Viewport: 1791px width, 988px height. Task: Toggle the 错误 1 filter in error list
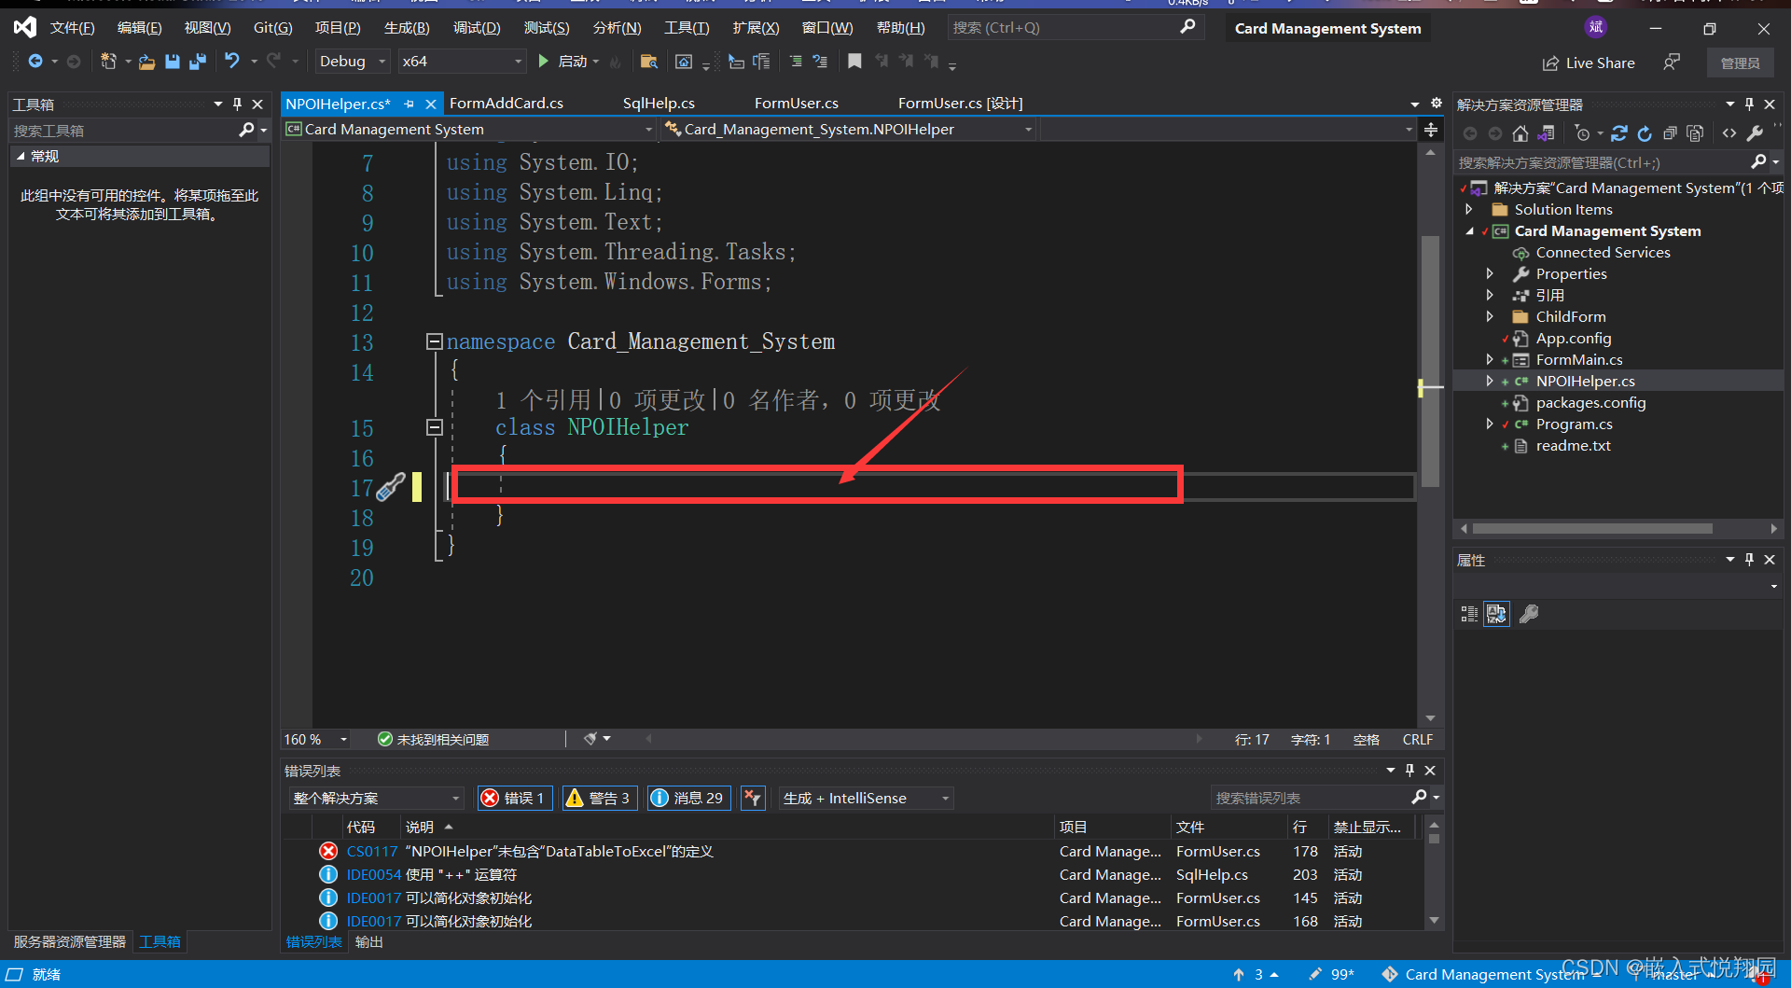click(514, 798)
